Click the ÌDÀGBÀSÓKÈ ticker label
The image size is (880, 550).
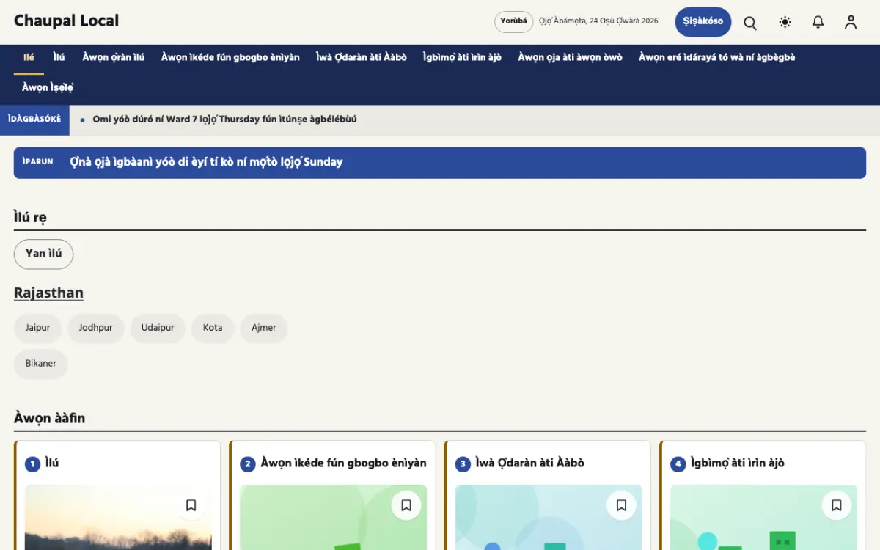coord(34,120)
